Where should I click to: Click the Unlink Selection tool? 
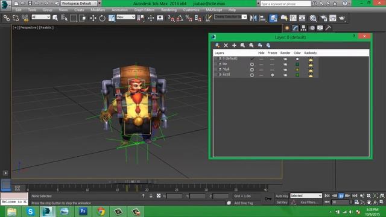pos(16,18)
